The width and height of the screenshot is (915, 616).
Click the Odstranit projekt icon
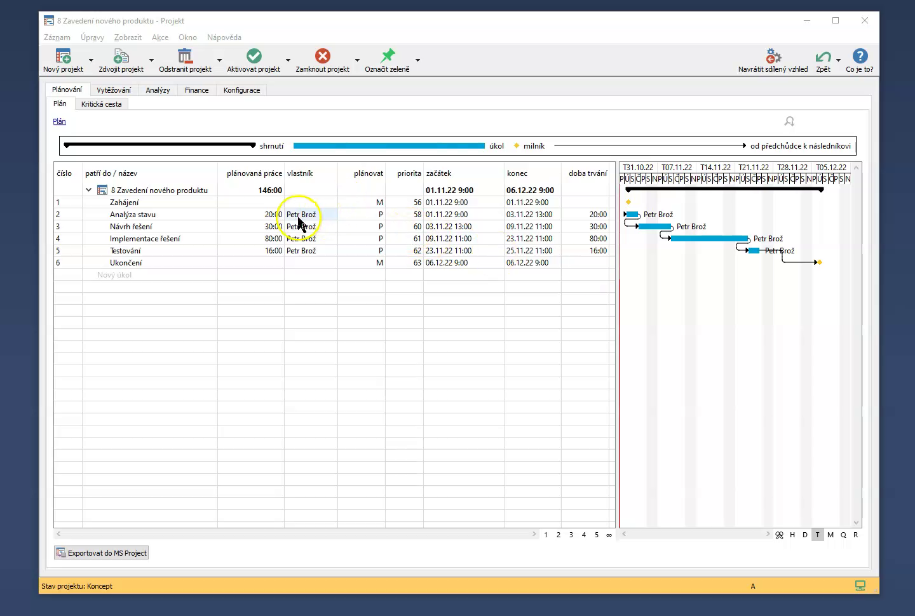185,57
